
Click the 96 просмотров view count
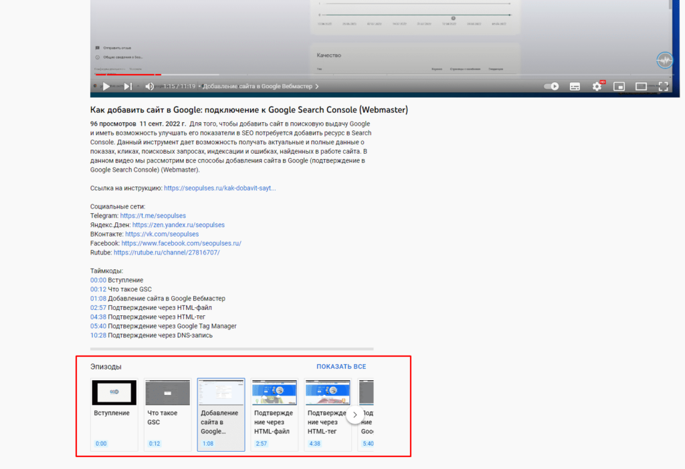point(113,124)
